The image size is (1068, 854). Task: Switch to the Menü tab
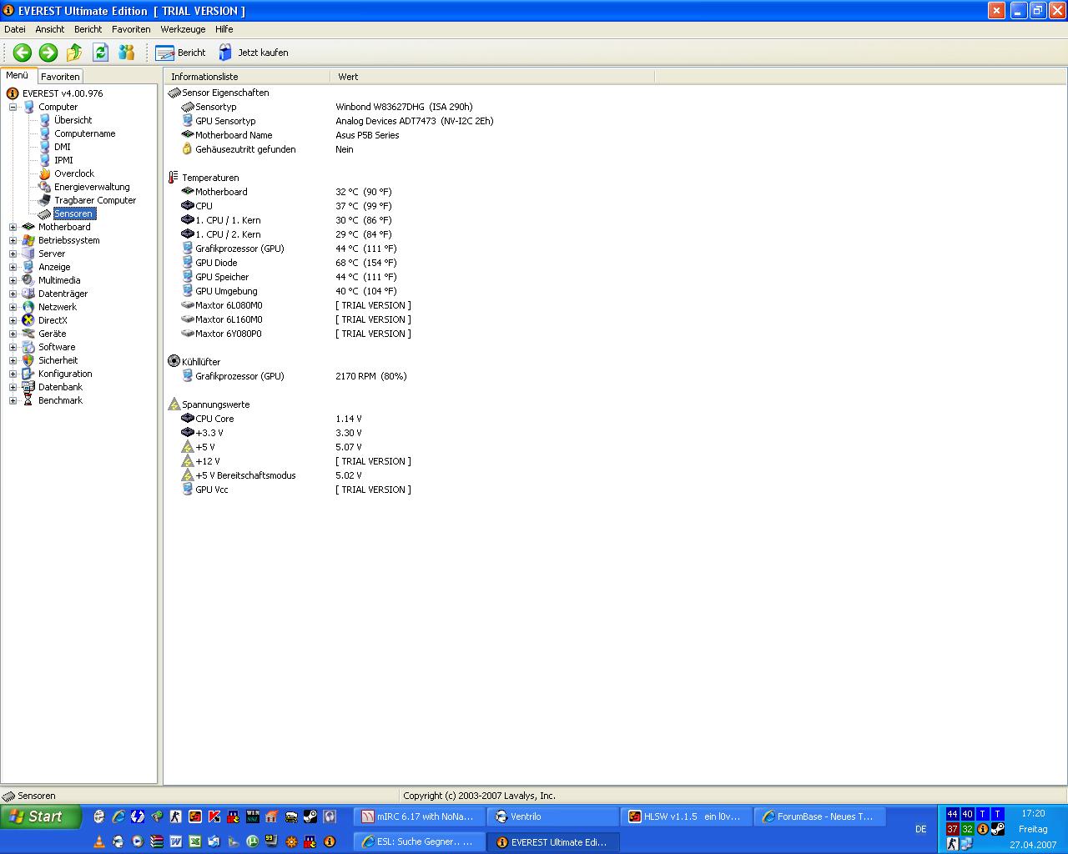click(18, 75)
